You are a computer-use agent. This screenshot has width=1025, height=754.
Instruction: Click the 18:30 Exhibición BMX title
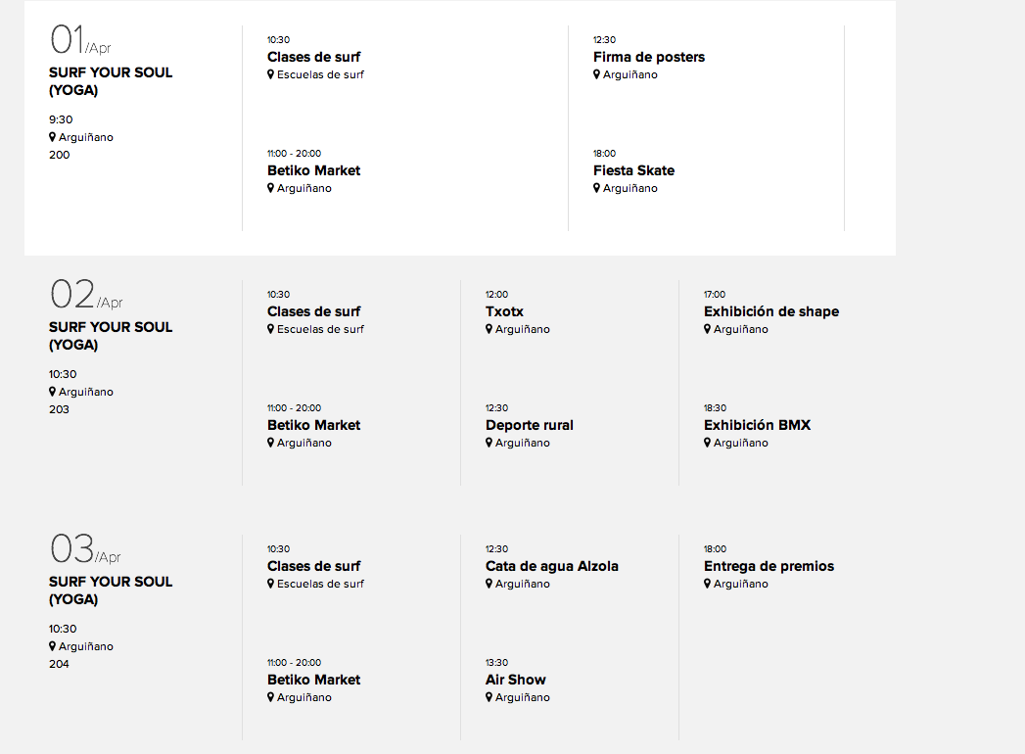(757, 425)
